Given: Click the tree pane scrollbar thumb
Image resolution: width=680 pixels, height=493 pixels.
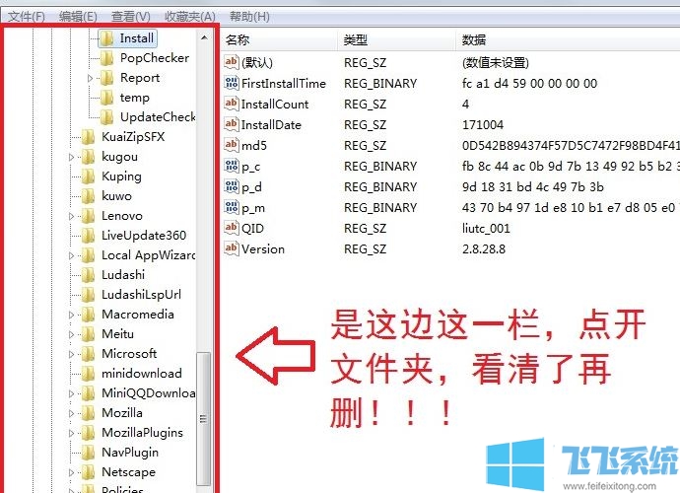Looking at the screenshot, I should click(x=203, y=418).
